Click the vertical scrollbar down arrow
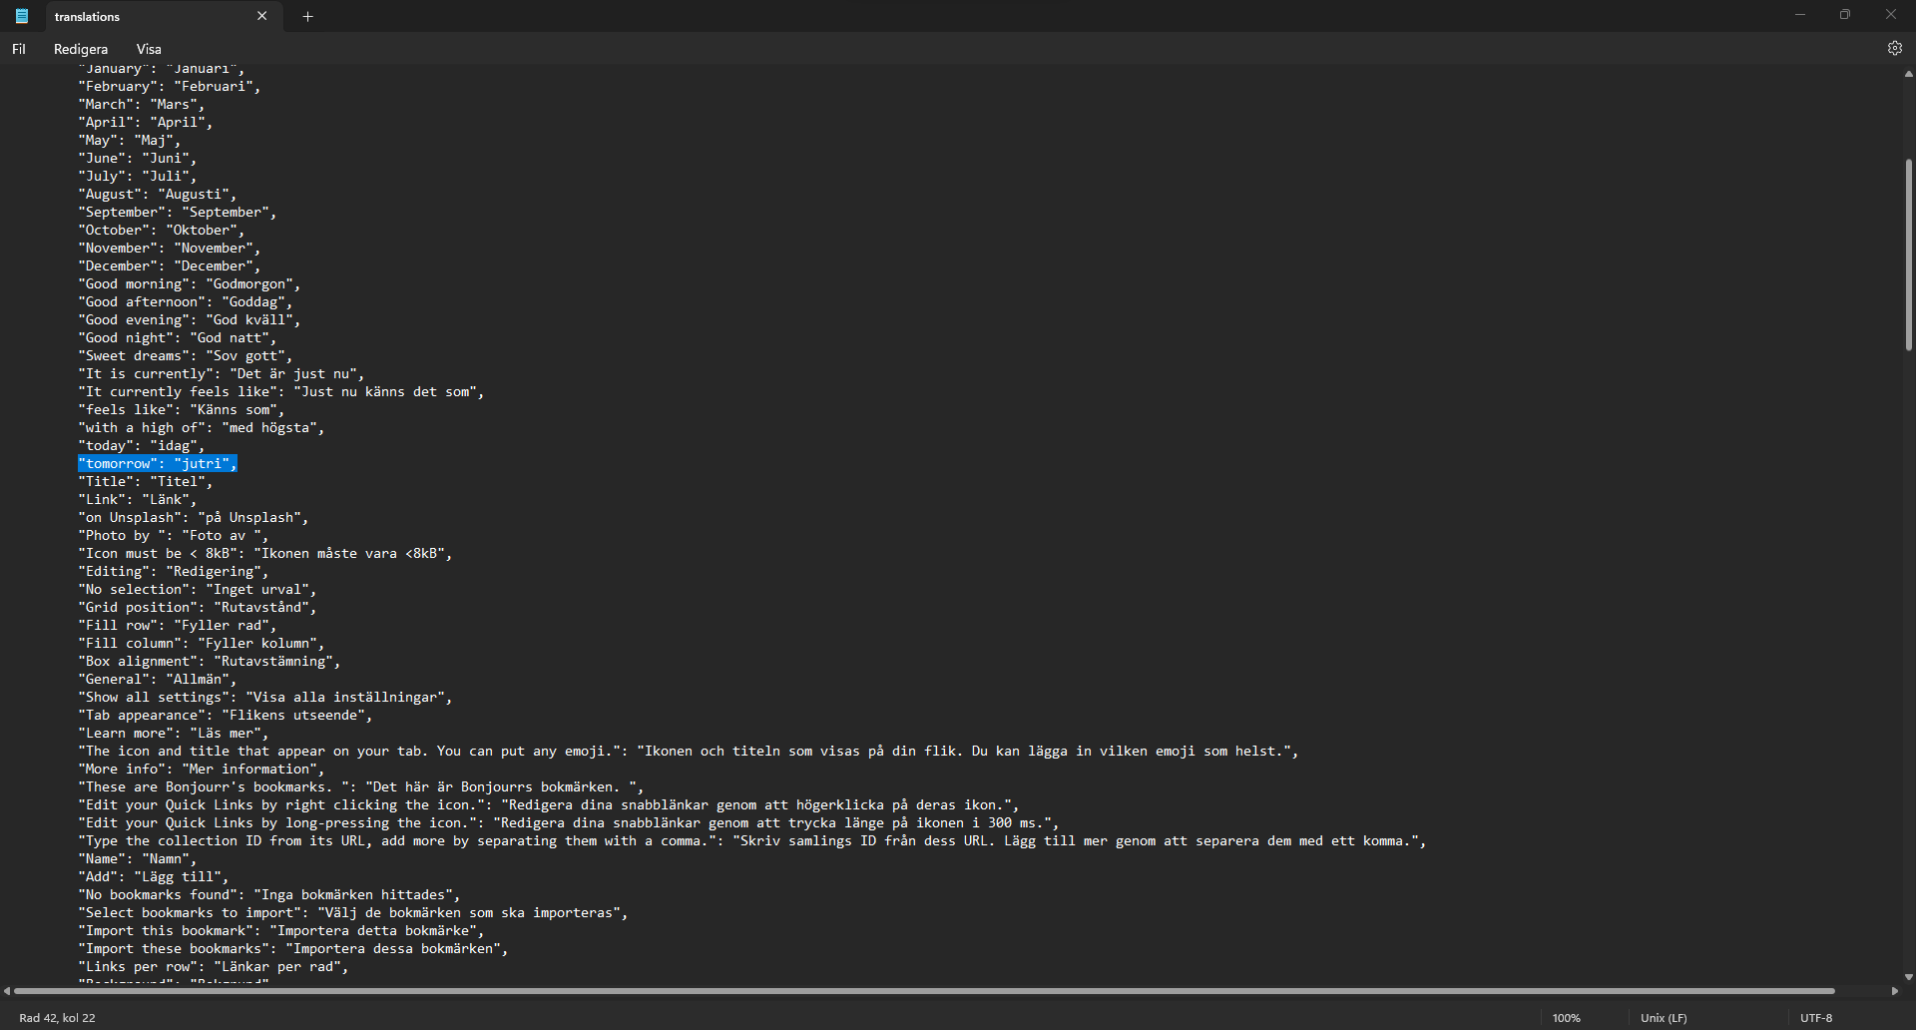 click(1908, 978)
